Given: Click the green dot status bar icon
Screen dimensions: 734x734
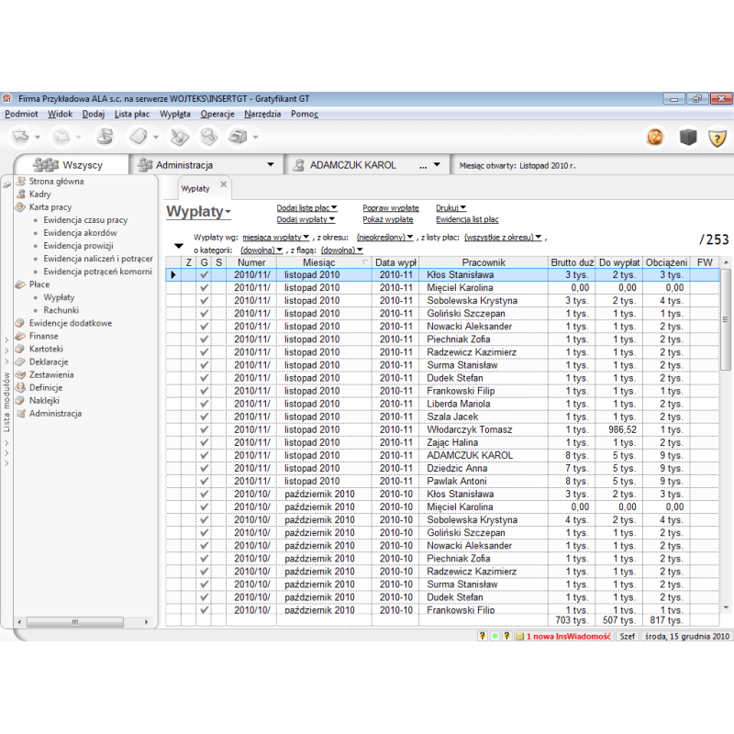Looking at the screenshot, I should (x=495, y=635).
